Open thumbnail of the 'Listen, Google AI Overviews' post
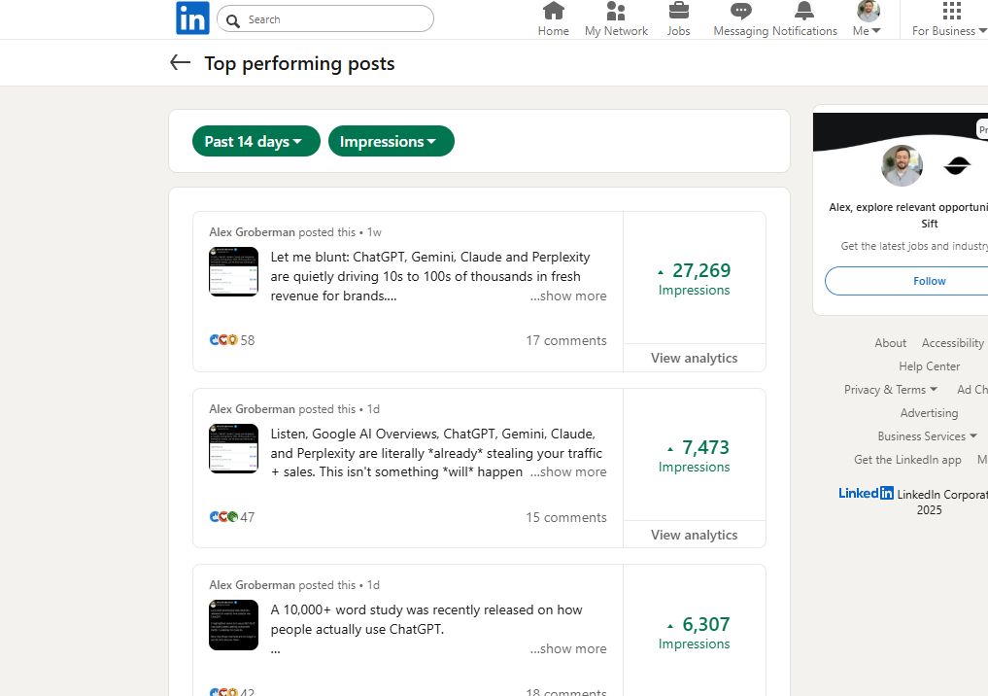The image size is (988, 696). (x=234, y=448)
